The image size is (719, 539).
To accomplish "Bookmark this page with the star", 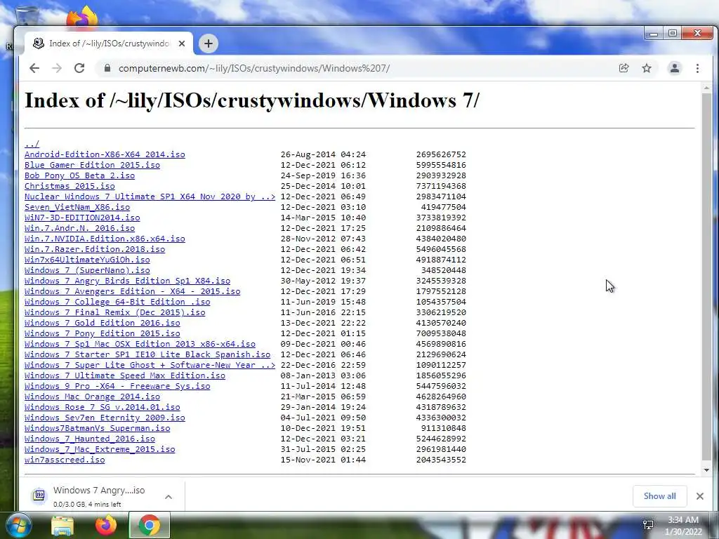I will (x=647, y=68).
